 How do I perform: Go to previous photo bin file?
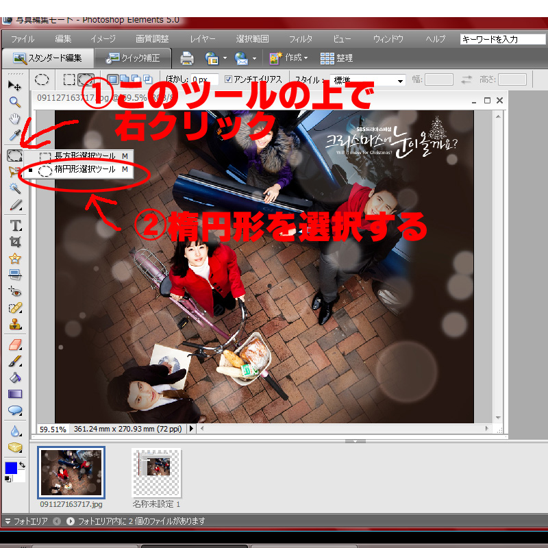pos(57,521)
